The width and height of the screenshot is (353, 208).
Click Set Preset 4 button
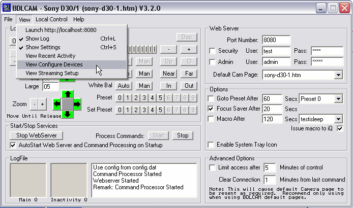pyautogui.click(x=152, y=110)
